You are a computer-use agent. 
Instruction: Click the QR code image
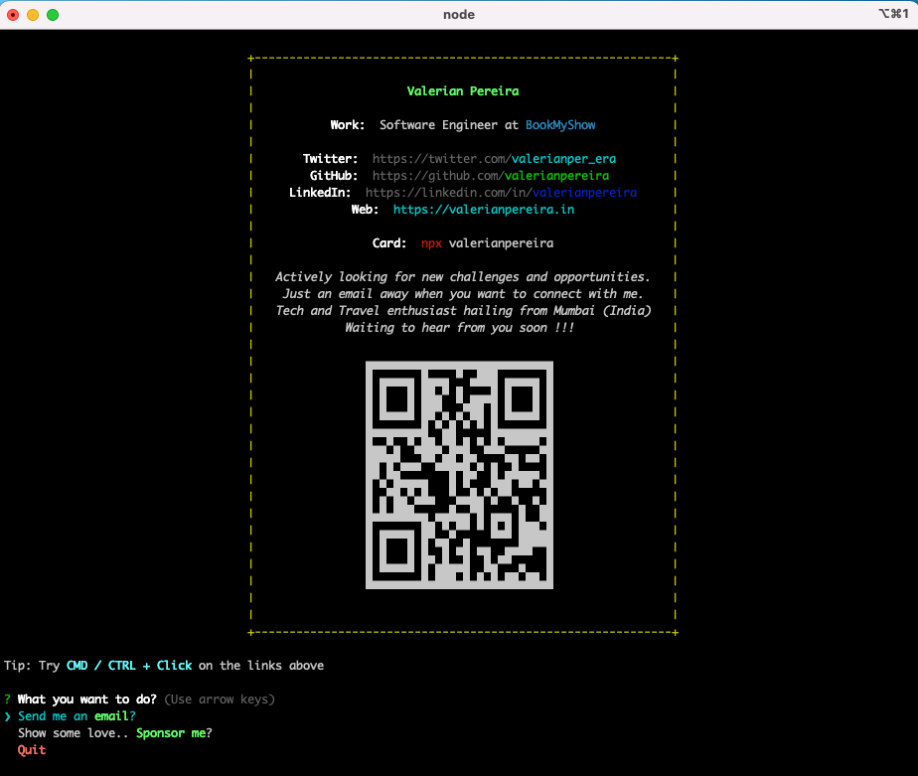(x=459, y=475)
